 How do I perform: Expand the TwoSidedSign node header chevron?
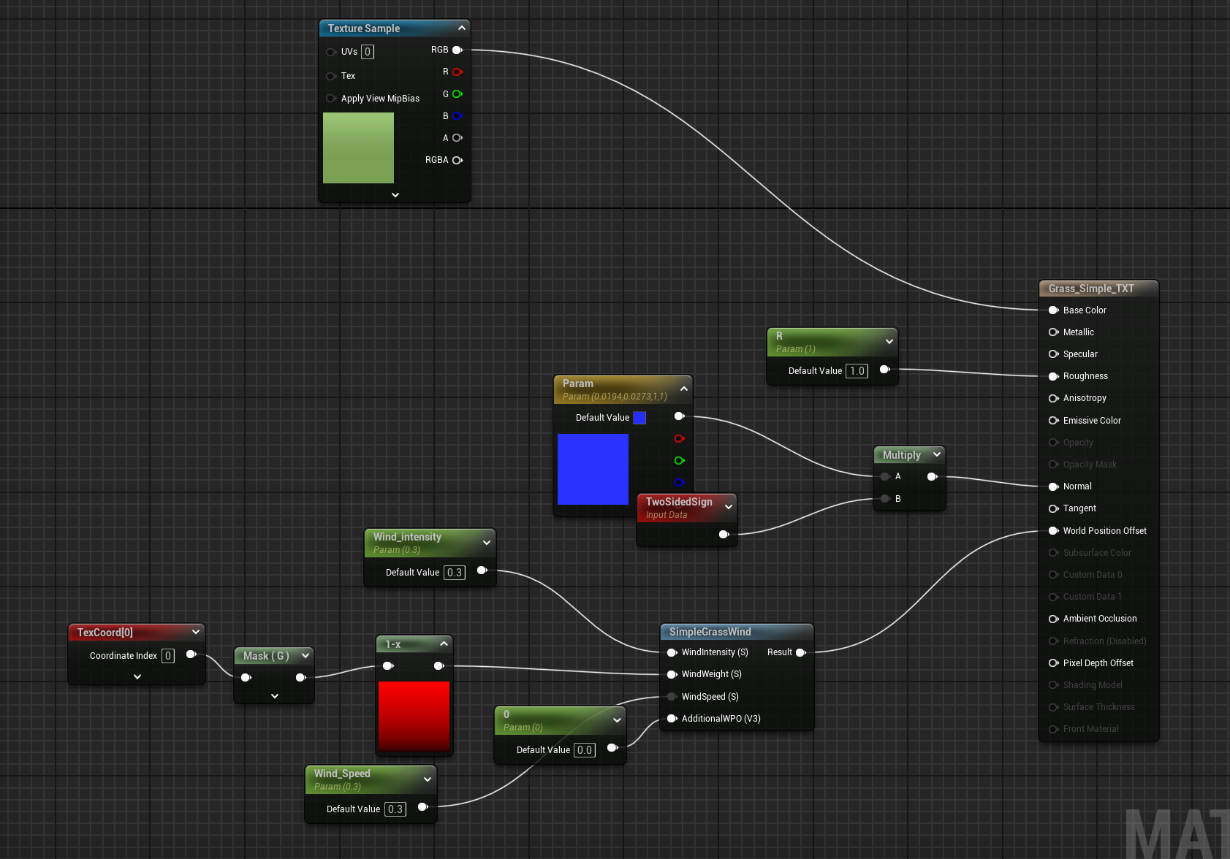coord(729,506)
